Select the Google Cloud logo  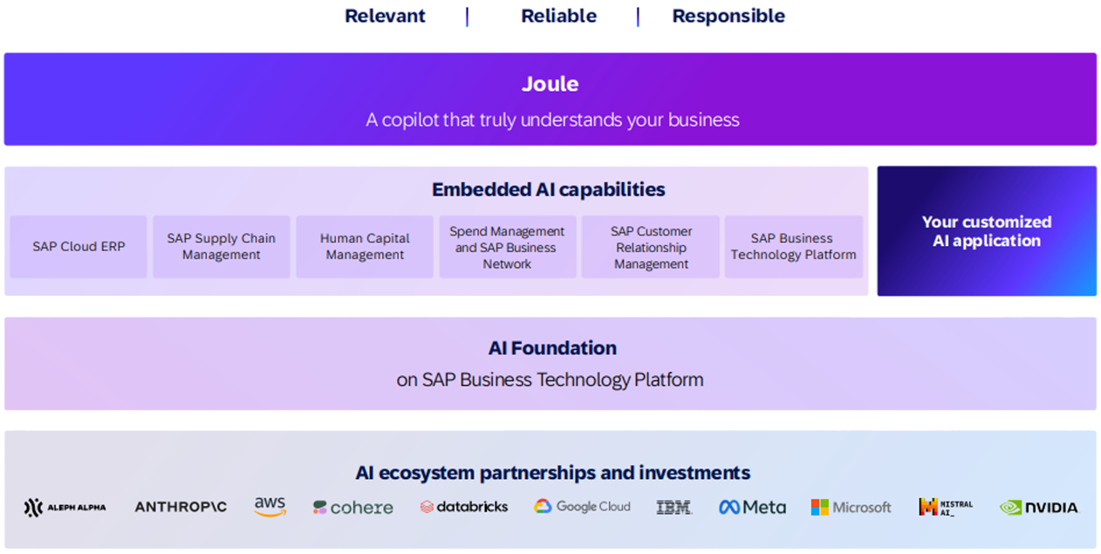coord(582,507)
